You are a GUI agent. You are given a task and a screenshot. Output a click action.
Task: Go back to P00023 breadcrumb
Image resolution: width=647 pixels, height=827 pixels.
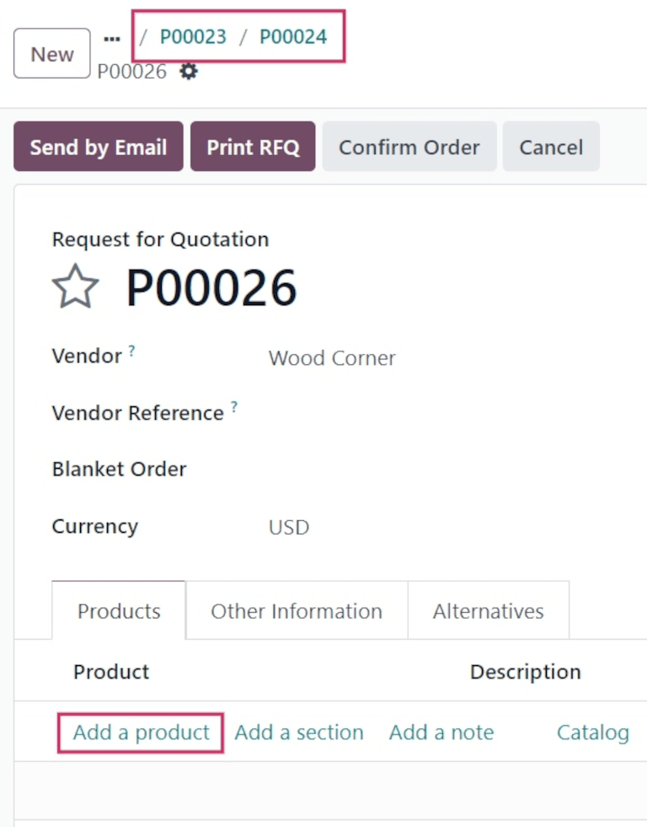click(x=193, y=36)
